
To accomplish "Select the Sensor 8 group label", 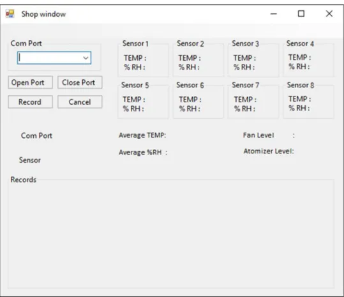I will (x=301, y=85).
